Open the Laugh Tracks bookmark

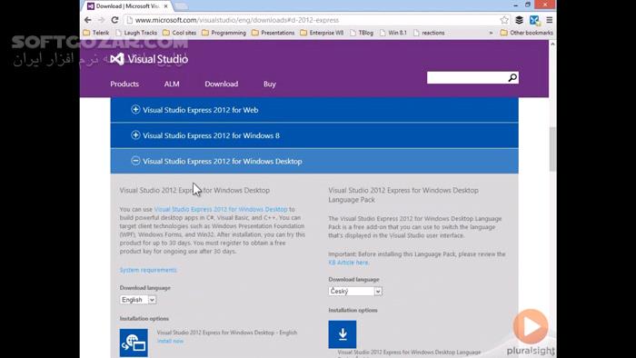136,33
